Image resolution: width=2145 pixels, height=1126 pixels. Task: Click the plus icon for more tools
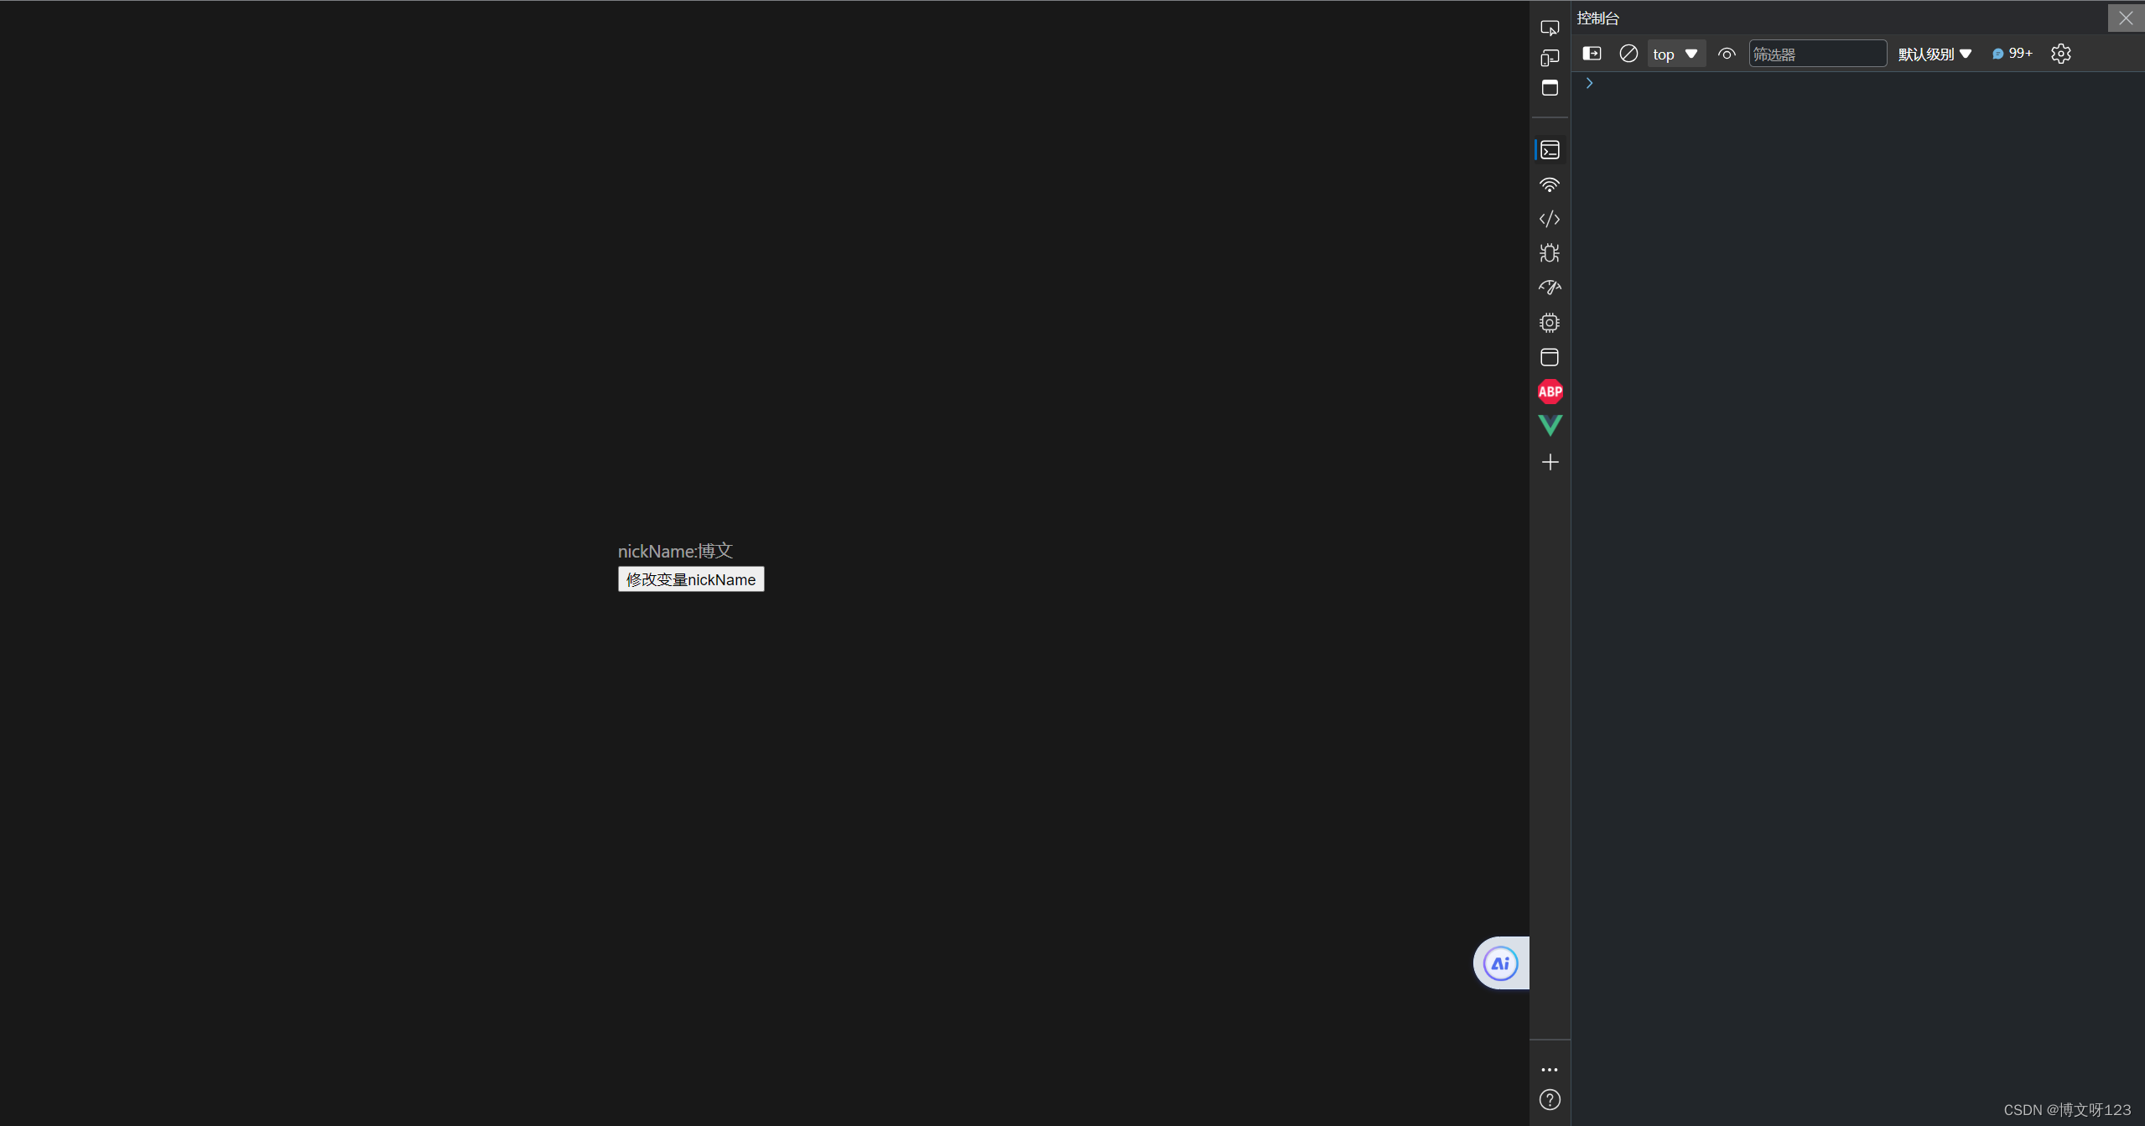coord(1549,462)
